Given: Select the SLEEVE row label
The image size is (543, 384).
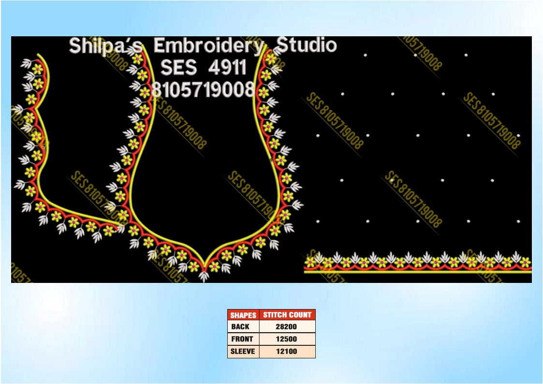Looking at the screenshot, I should point(243,352).
